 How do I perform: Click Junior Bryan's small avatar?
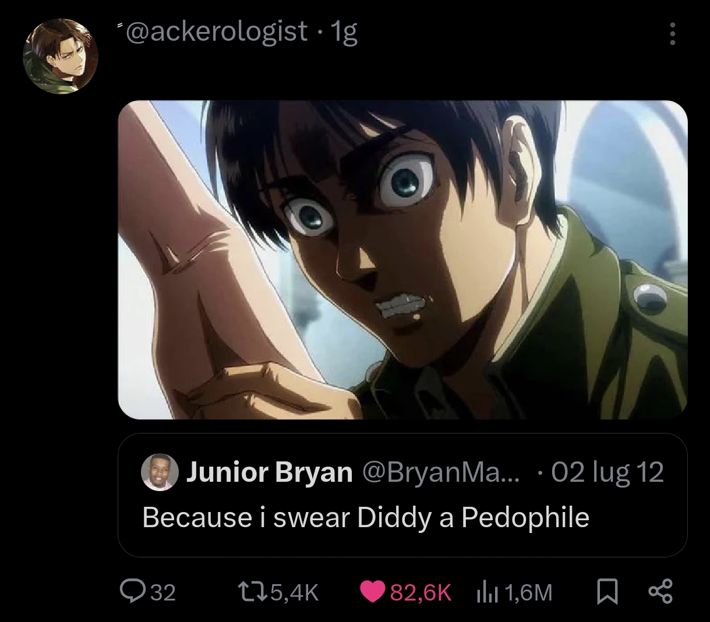click(159, 472)
